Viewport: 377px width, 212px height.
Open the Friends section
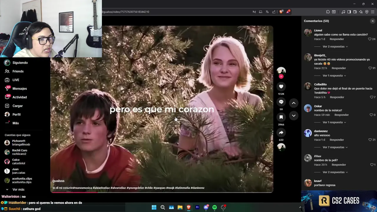(18, 71)
